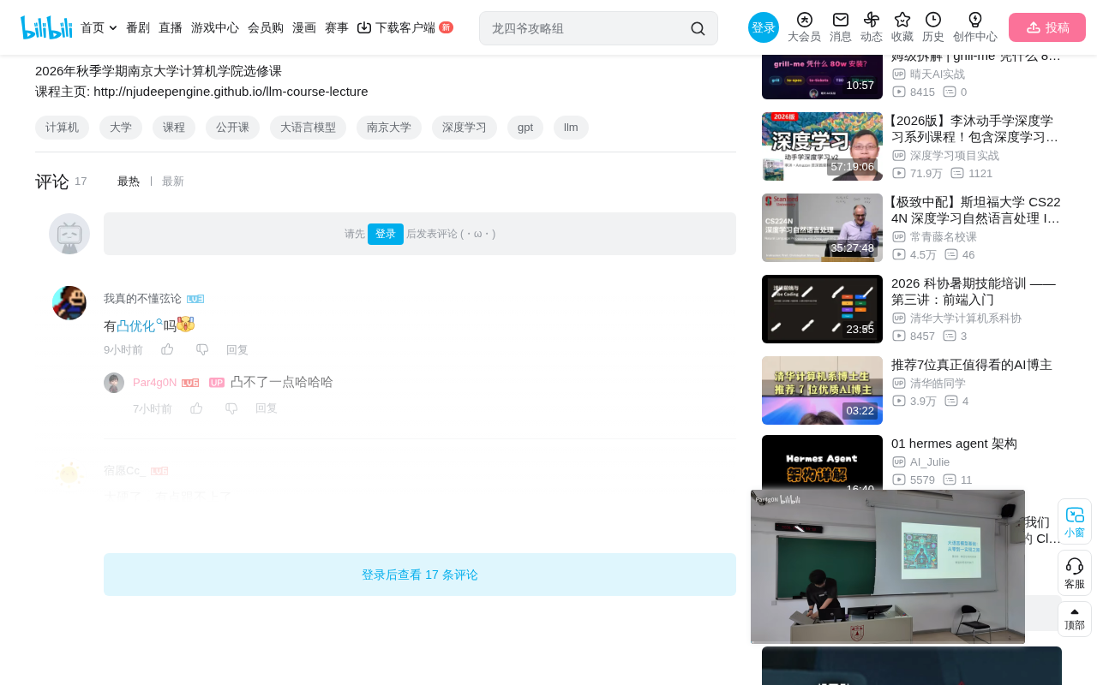Open the 番剧 navigation item
This screenshot has width=1097, height=685.
pos(138,27)
